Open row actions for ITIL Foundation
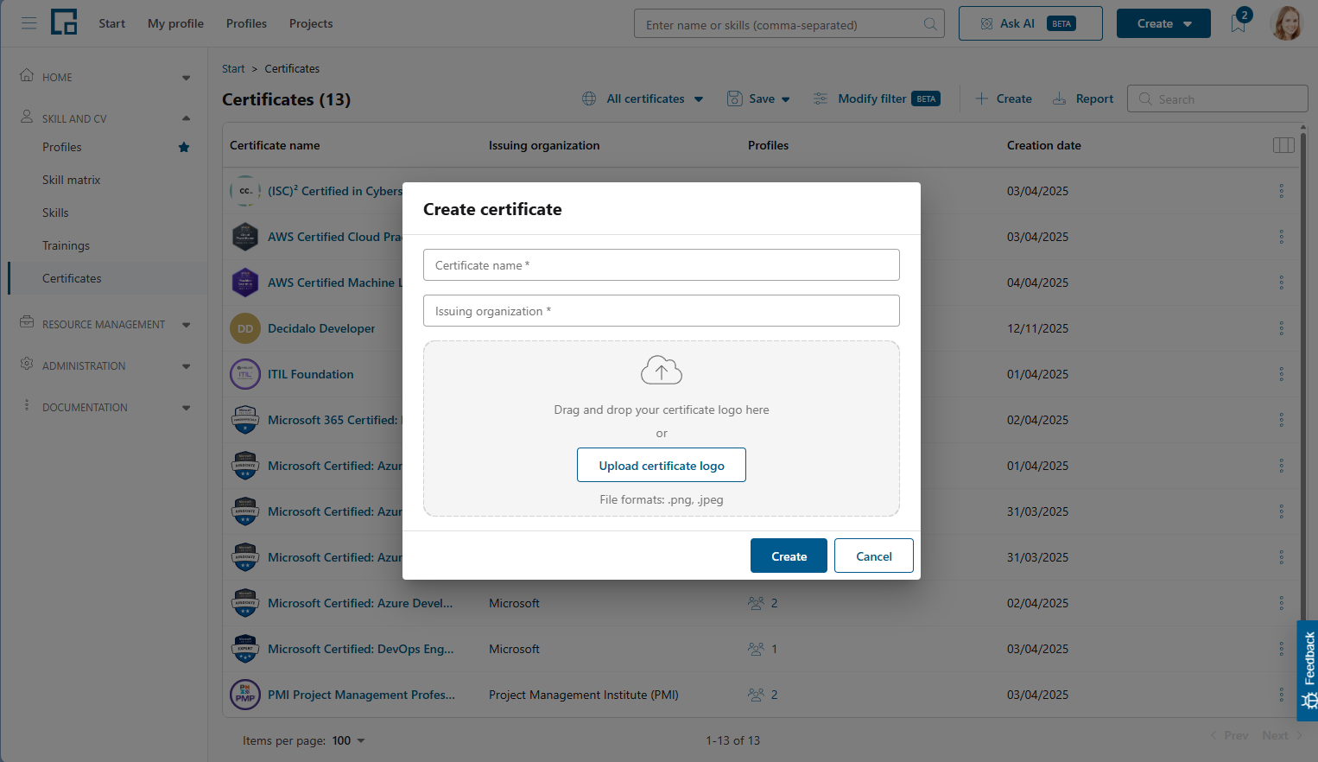 (x=1282, y=374)
